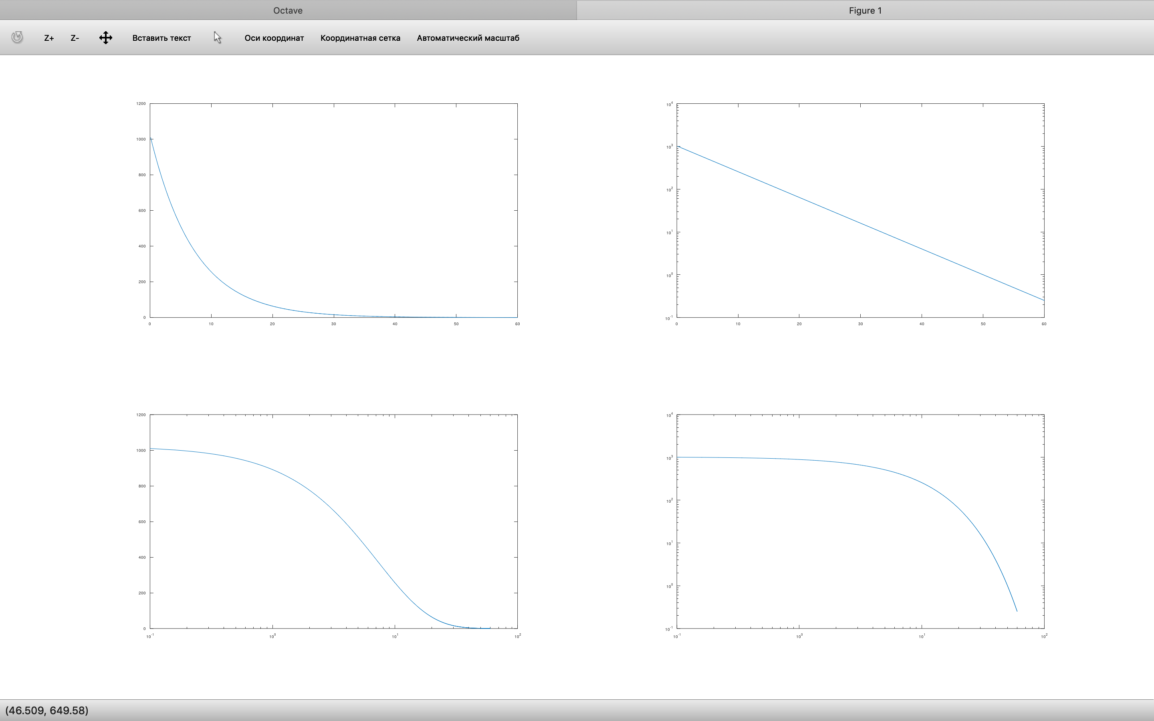Toggle 'Оси координат' axes display
This screenshot has width=1154, height=721.
pos(274,38)
